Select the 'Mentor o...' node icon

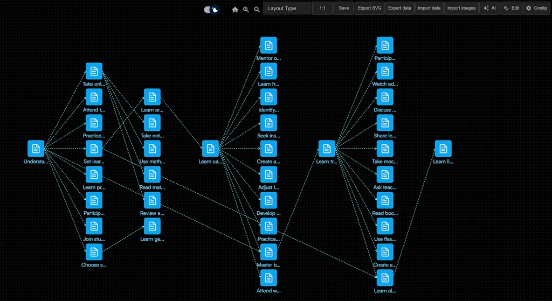(268, 45)
